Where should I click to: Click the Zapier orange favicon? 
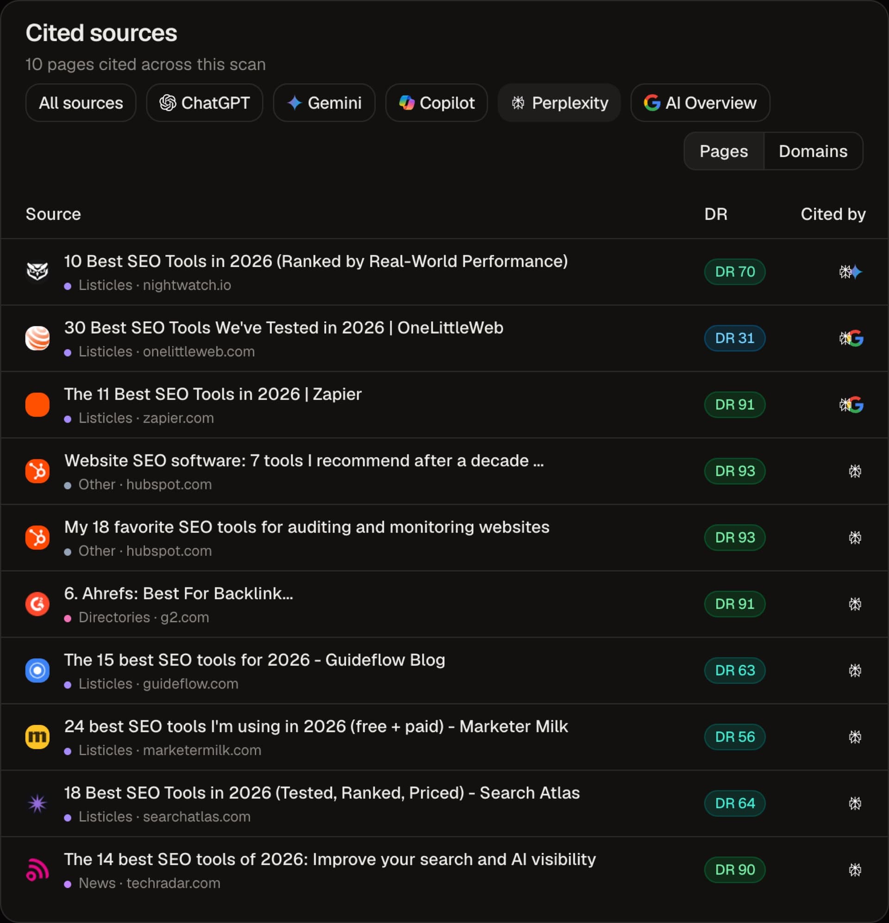[x=37, y=404]
